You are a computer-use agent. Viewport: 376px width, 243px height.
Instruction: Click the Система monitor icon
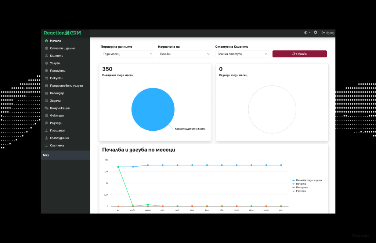tap(46, 146)
